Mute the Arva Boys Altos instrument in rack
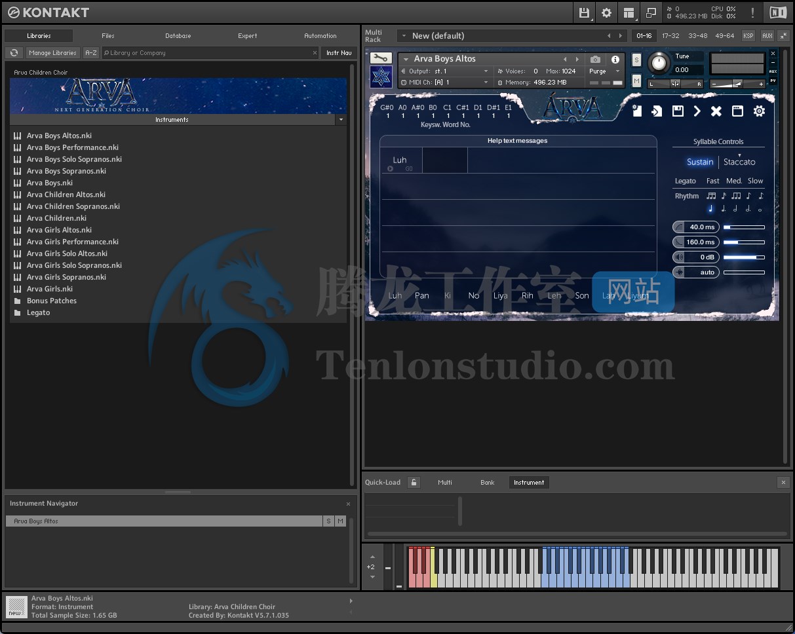The height and width of the screenshot is (634, 795). tap(636, 80)
